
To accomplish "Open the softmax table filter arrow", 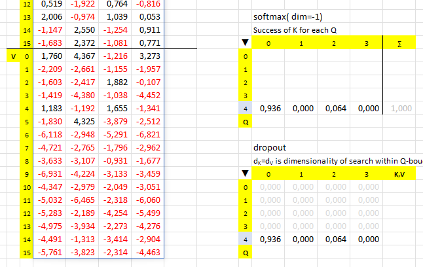I will coord(246,44).
